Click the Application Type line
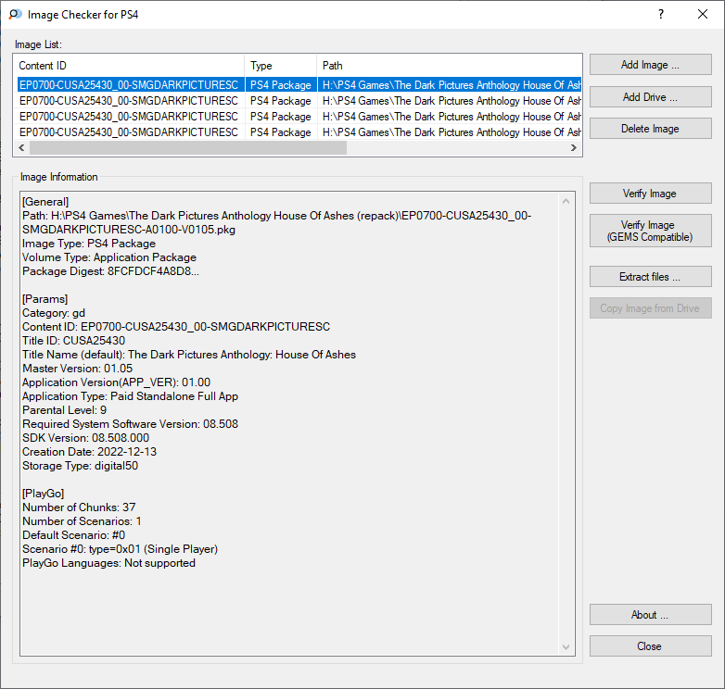Viewport: 725px width, 689px height. pos(131,396)
